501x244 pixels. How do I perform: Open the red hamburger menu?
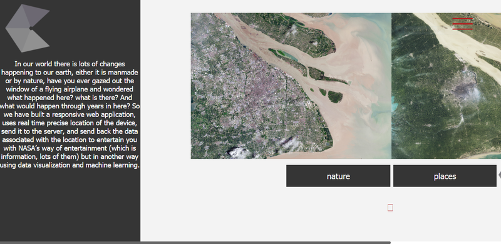(x=462, y=24)
